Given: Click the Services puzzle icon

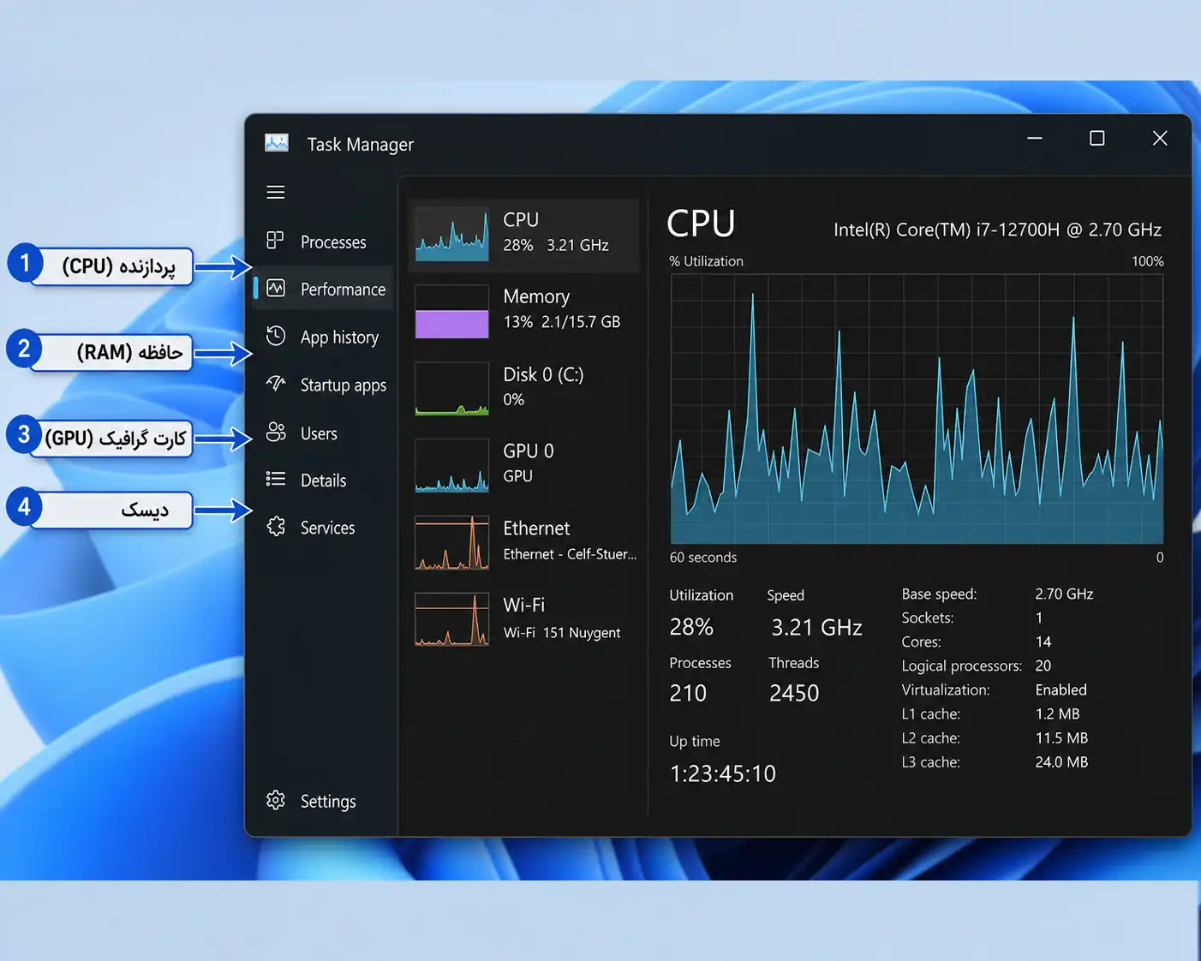Looking at the screenshot, I should click(276, 526).
